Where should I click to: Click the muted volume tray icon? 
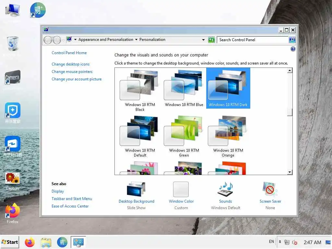pos(294,242)
